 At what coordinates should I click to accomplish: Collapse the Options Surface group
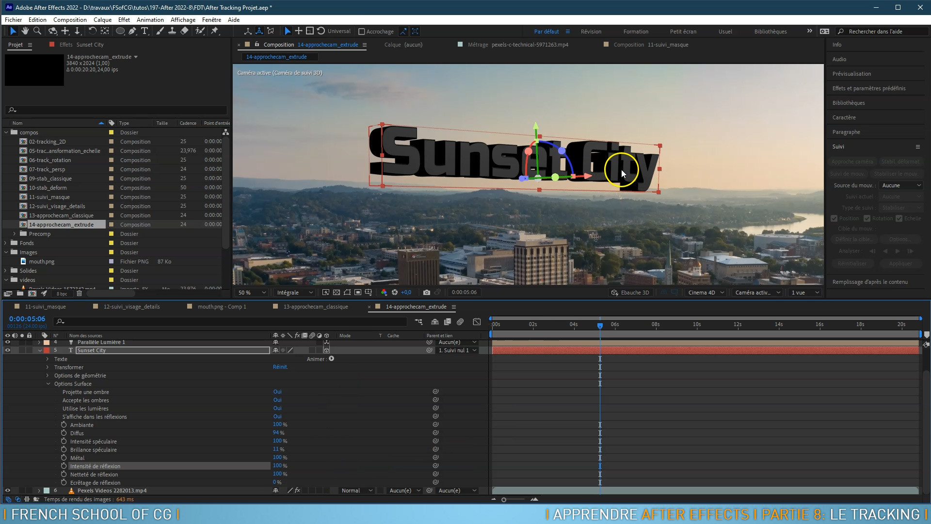pos(48,384)
